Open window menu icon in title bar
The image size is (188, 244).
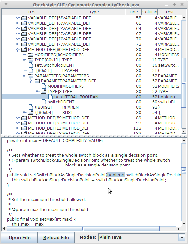coord(6,4)
